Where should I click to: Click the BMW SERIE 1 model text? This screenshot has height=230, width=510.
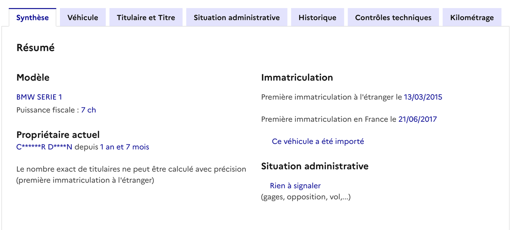[x=39, y=97]
